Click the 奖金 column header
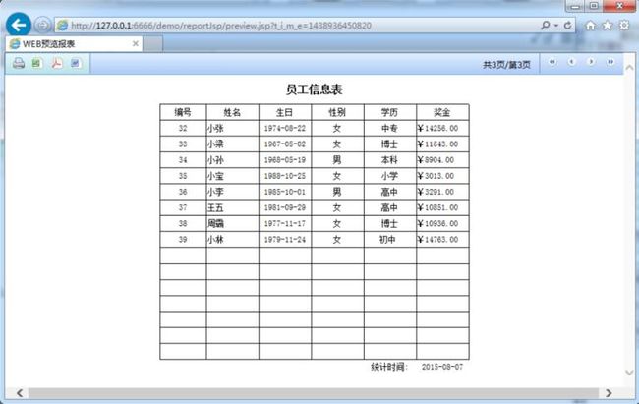This screenshot has width=639, height=404. pyautogui.click(x=442, y=112)
